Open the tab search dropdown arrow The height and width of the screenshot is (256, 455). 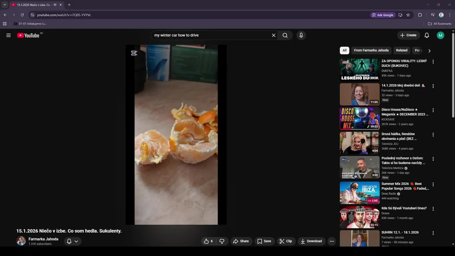(x=5, y=5)
